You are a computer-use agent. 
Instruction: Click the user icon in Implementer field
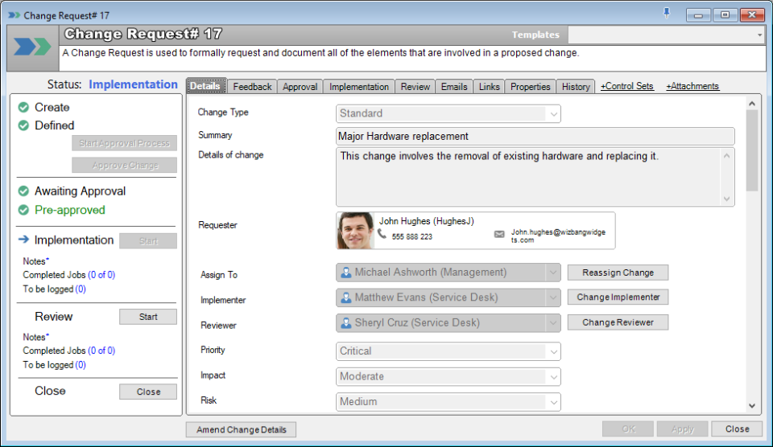[346, 297]
